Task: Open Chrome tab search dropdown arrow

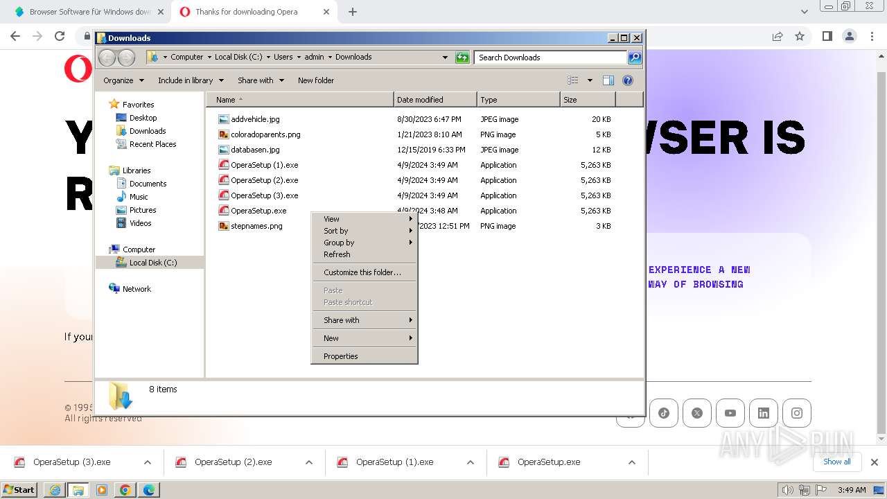Action: click(x=805, y=12)
